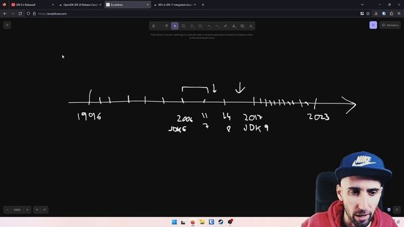Open Firefox from the taskbar
Image resolution: width=404 pixels, height=227 pixels.
coord(193,222)
